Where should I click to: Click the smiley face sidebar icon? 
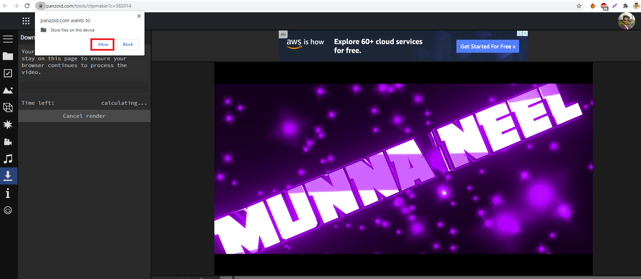pyautogui.click(x=8, y=210)
